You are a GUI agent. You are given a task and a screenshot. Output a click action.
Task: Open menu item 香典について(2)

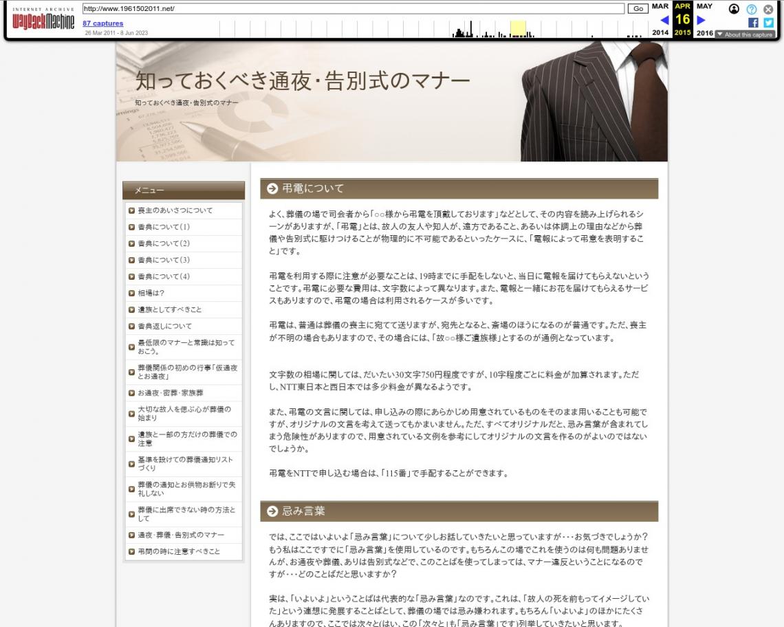(x=164, y=243)
